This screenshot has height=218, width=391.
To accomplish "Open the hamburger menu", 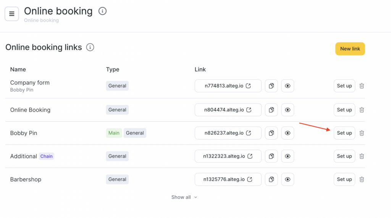I will (x=11, y=14).
